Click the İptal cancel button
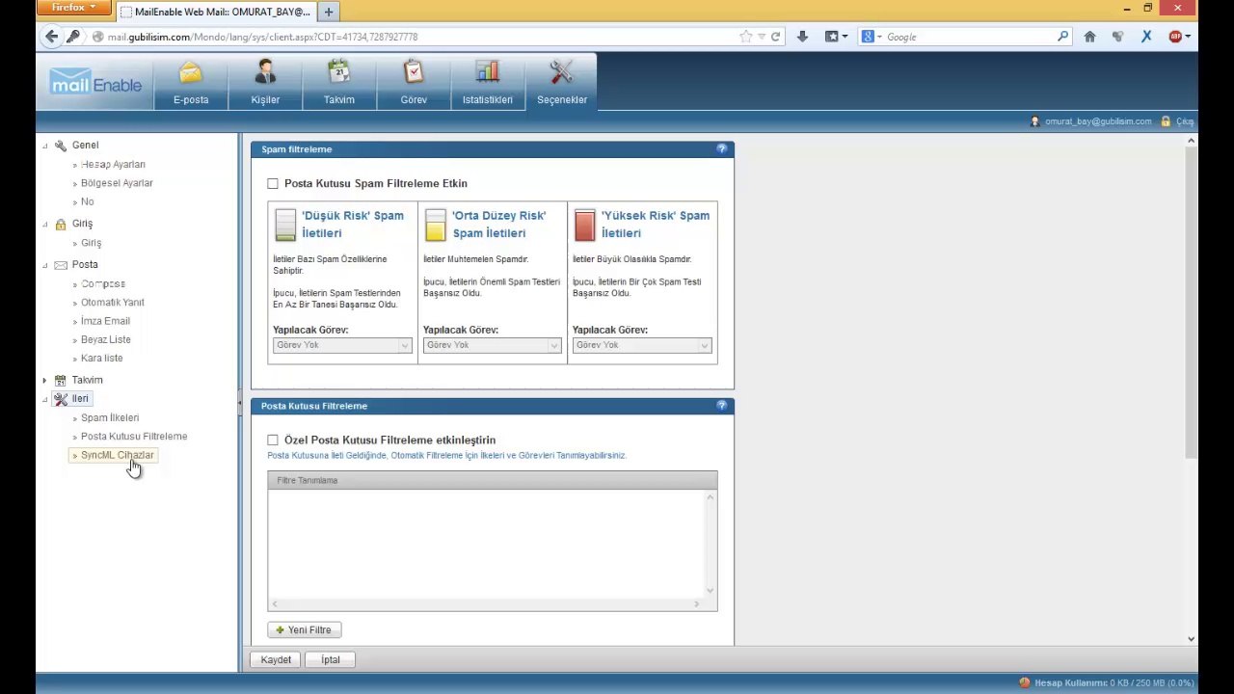 coord(331,660)
